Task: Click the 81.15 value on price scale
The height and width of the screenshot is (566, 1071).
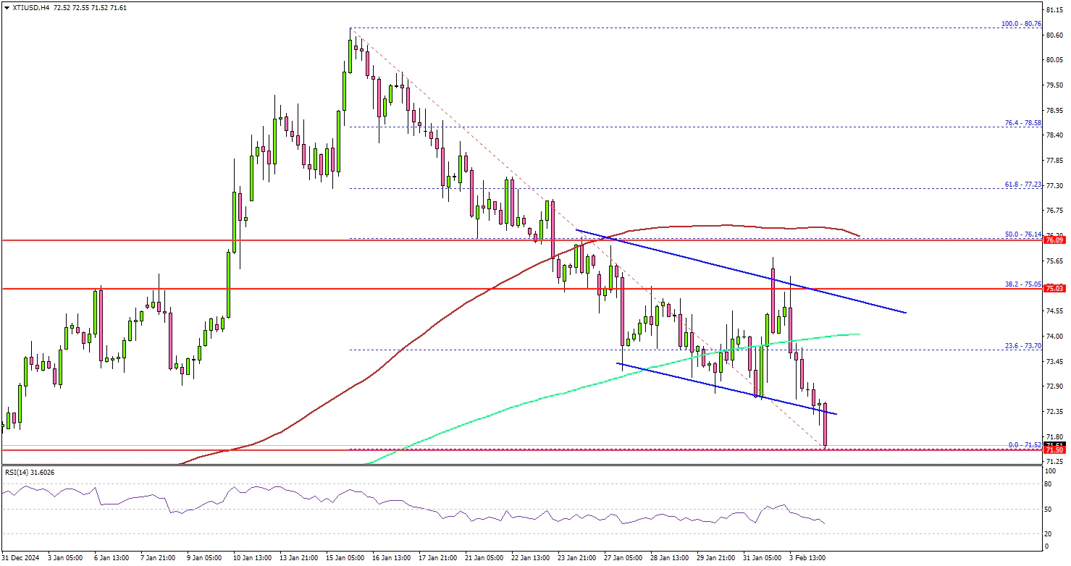Action: click(1054, 10)
